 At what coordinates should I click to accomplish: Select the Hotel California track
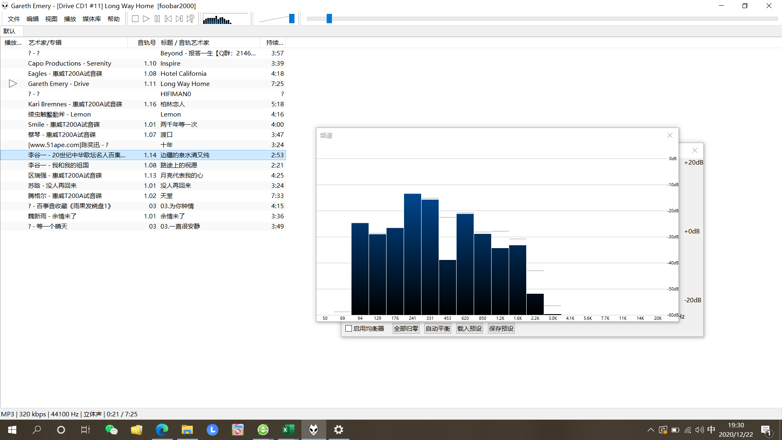pyautogui.click(x=143, y=73)
